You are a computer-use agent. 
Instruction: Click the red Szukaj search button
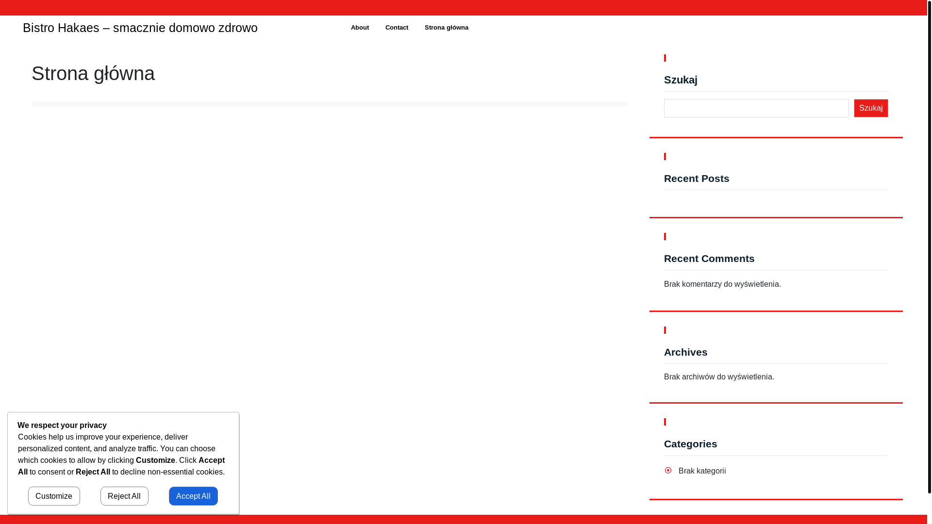coord(871,108)
